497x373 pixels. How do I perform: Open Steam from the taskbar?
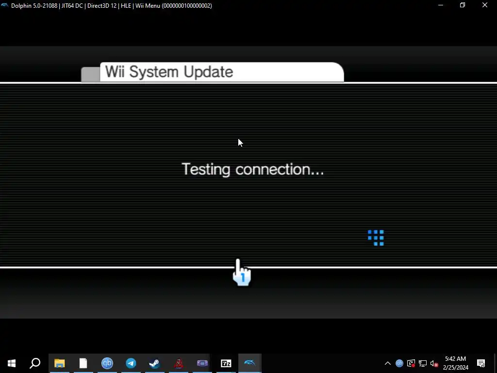(155, 363)
